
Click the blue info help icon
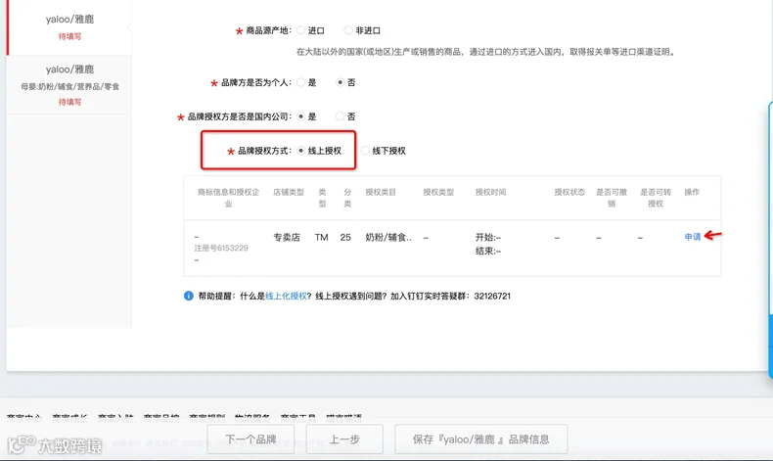[x=188, y=296]
